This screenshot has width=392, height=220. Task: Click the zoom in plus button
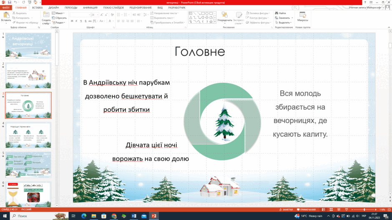click(x=376, y=210)
